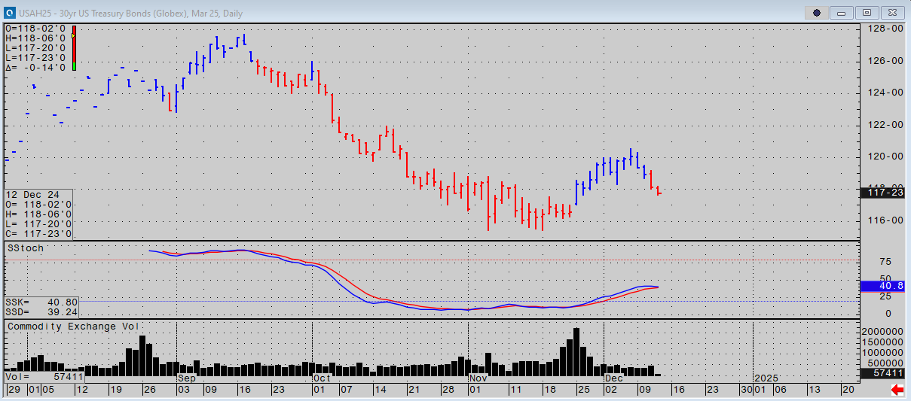The image size is (911, 401).
Task: Click the 26 date label on time axis
Action: pyautogui.click(x=149, y=390)
